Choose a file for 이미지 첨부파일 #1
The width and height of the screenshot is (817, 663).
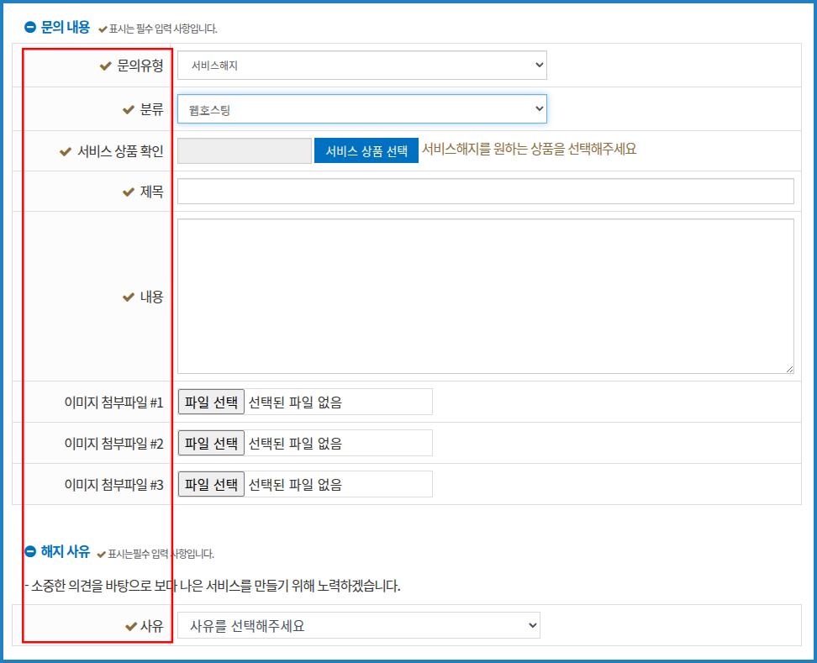click(211, 402)
